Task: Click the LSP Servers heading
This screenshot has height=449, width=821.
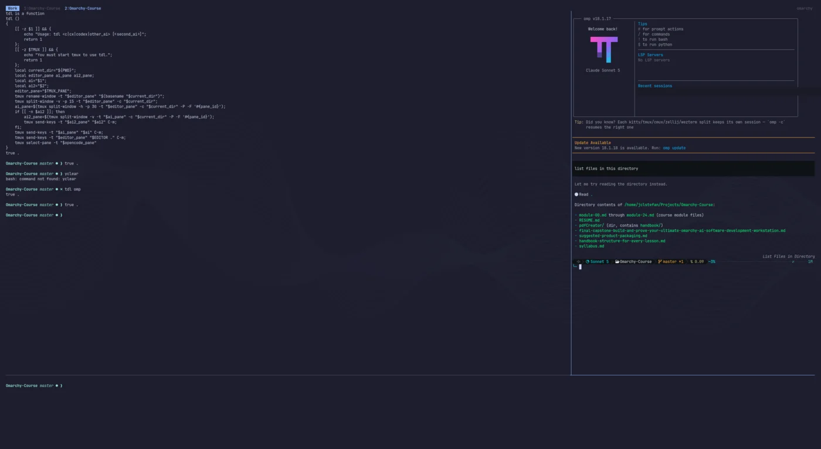Action: pos(650,55)
